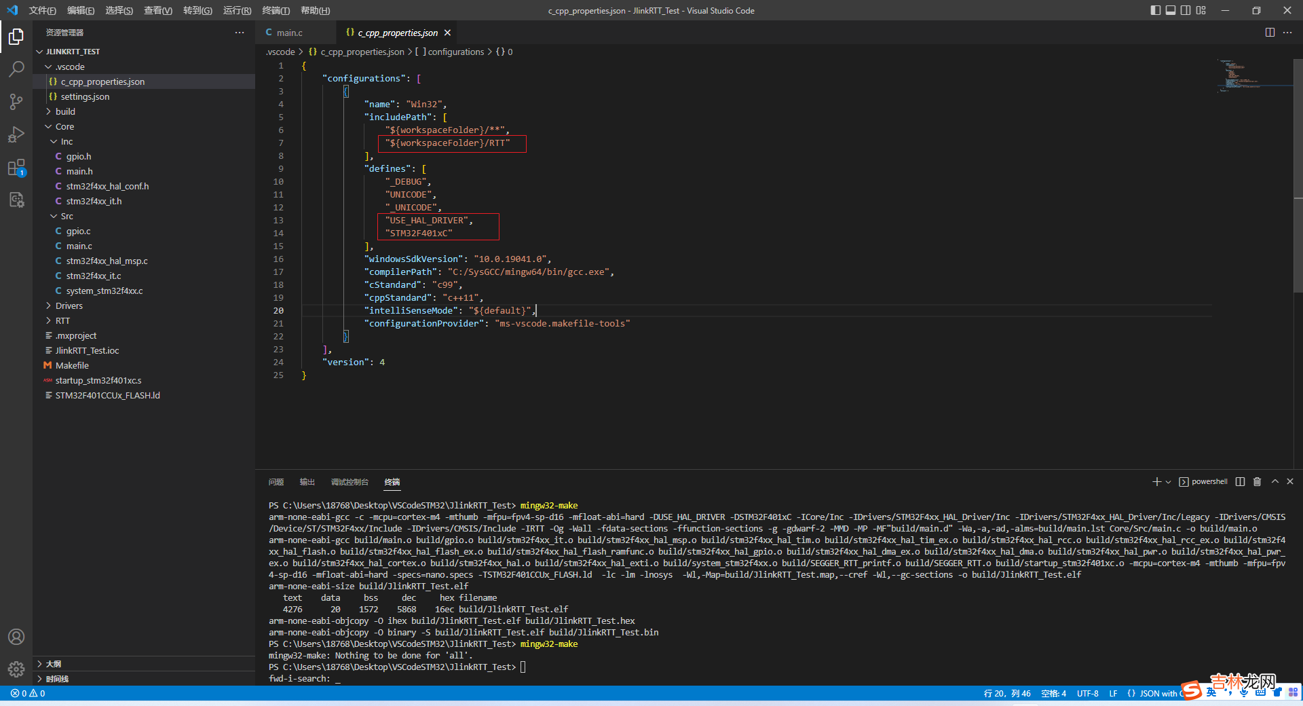Expand the Outline section
The width and height of the screenshot is (1303, 706).
144,664
